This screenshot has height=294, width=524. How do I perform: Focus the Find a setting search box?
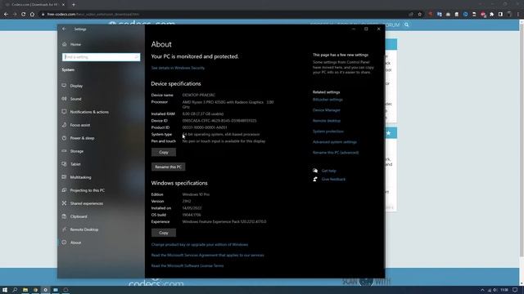[101, 57]
